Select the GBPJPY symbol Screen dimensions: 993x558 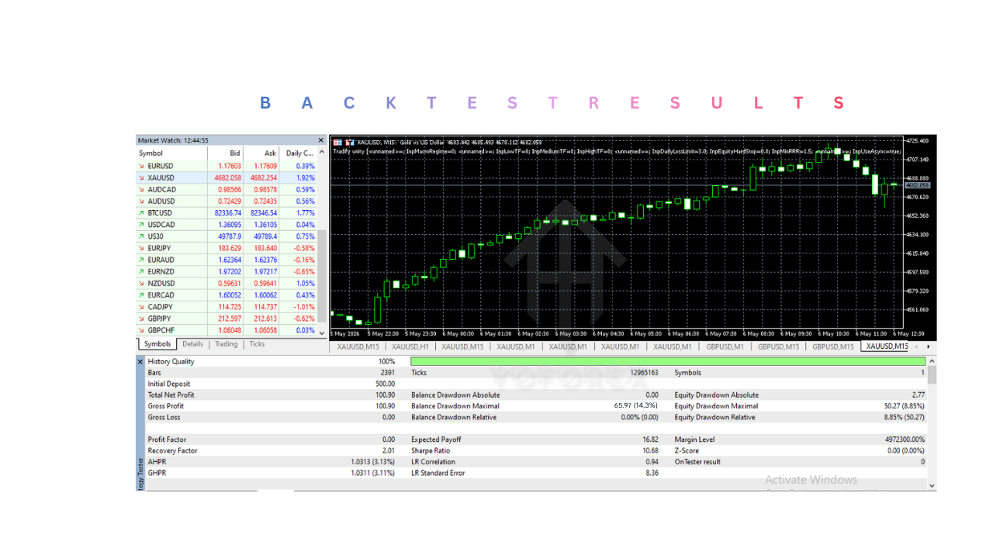(x=159, y=319)
